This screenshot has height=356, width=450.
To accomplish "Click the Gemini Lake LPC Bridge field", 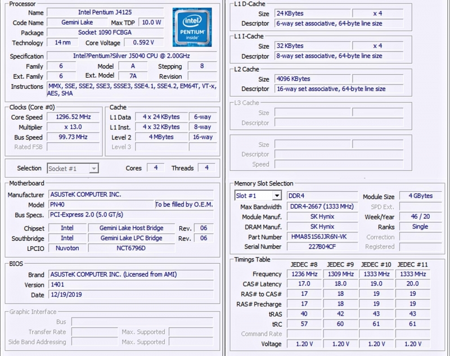I will click(x=132, y=238).
